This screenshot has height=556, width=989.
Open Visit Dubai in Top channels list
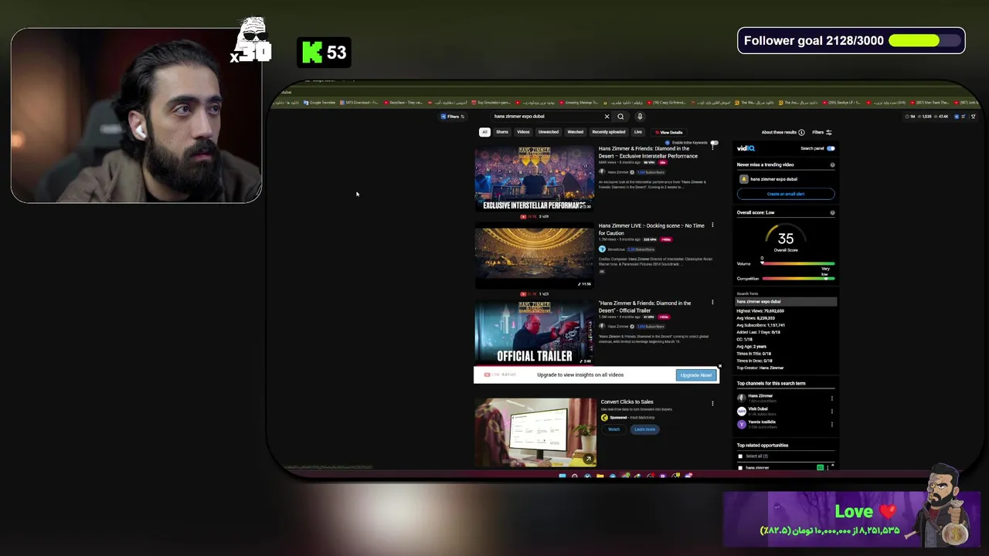(758, 409)
